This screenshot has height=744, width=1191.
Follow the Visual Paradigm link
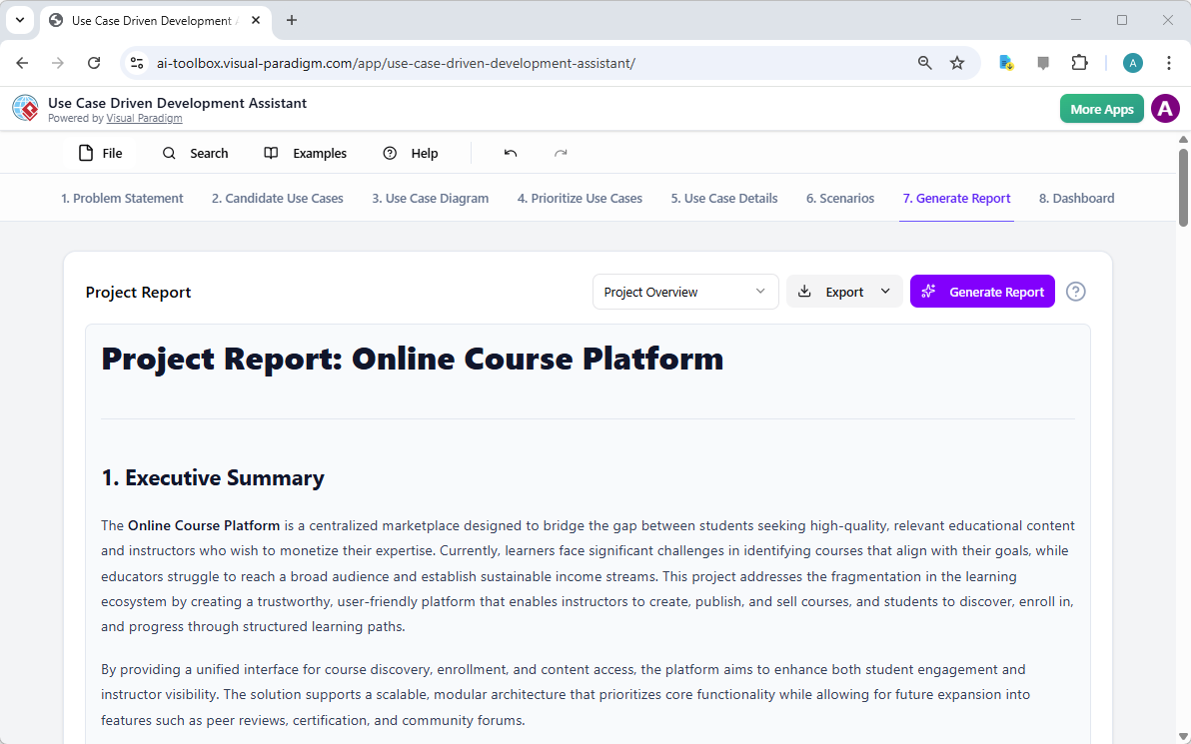point(144,117)
